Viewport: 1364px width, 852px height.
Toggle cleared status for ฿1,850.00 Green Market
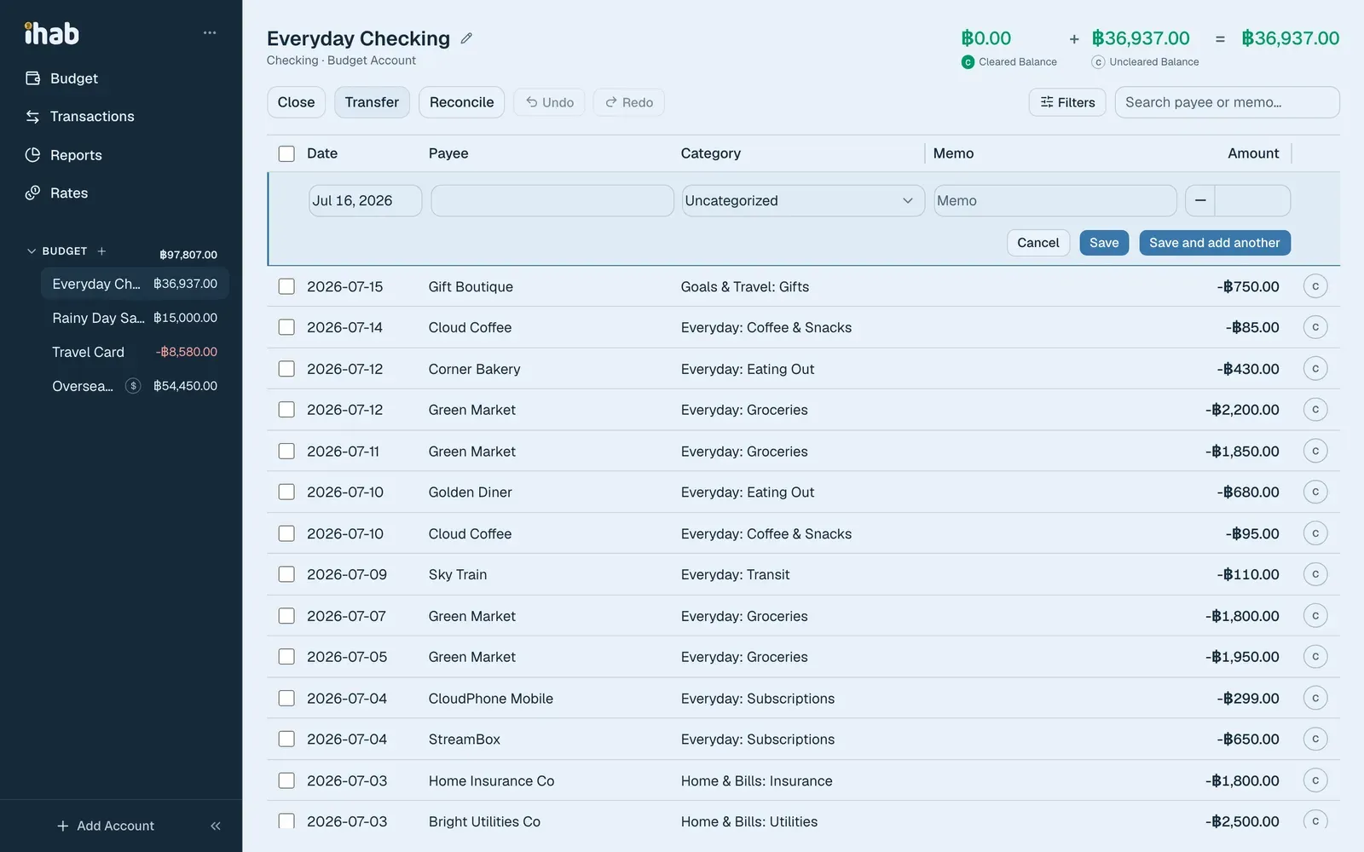coord(1315,451)
